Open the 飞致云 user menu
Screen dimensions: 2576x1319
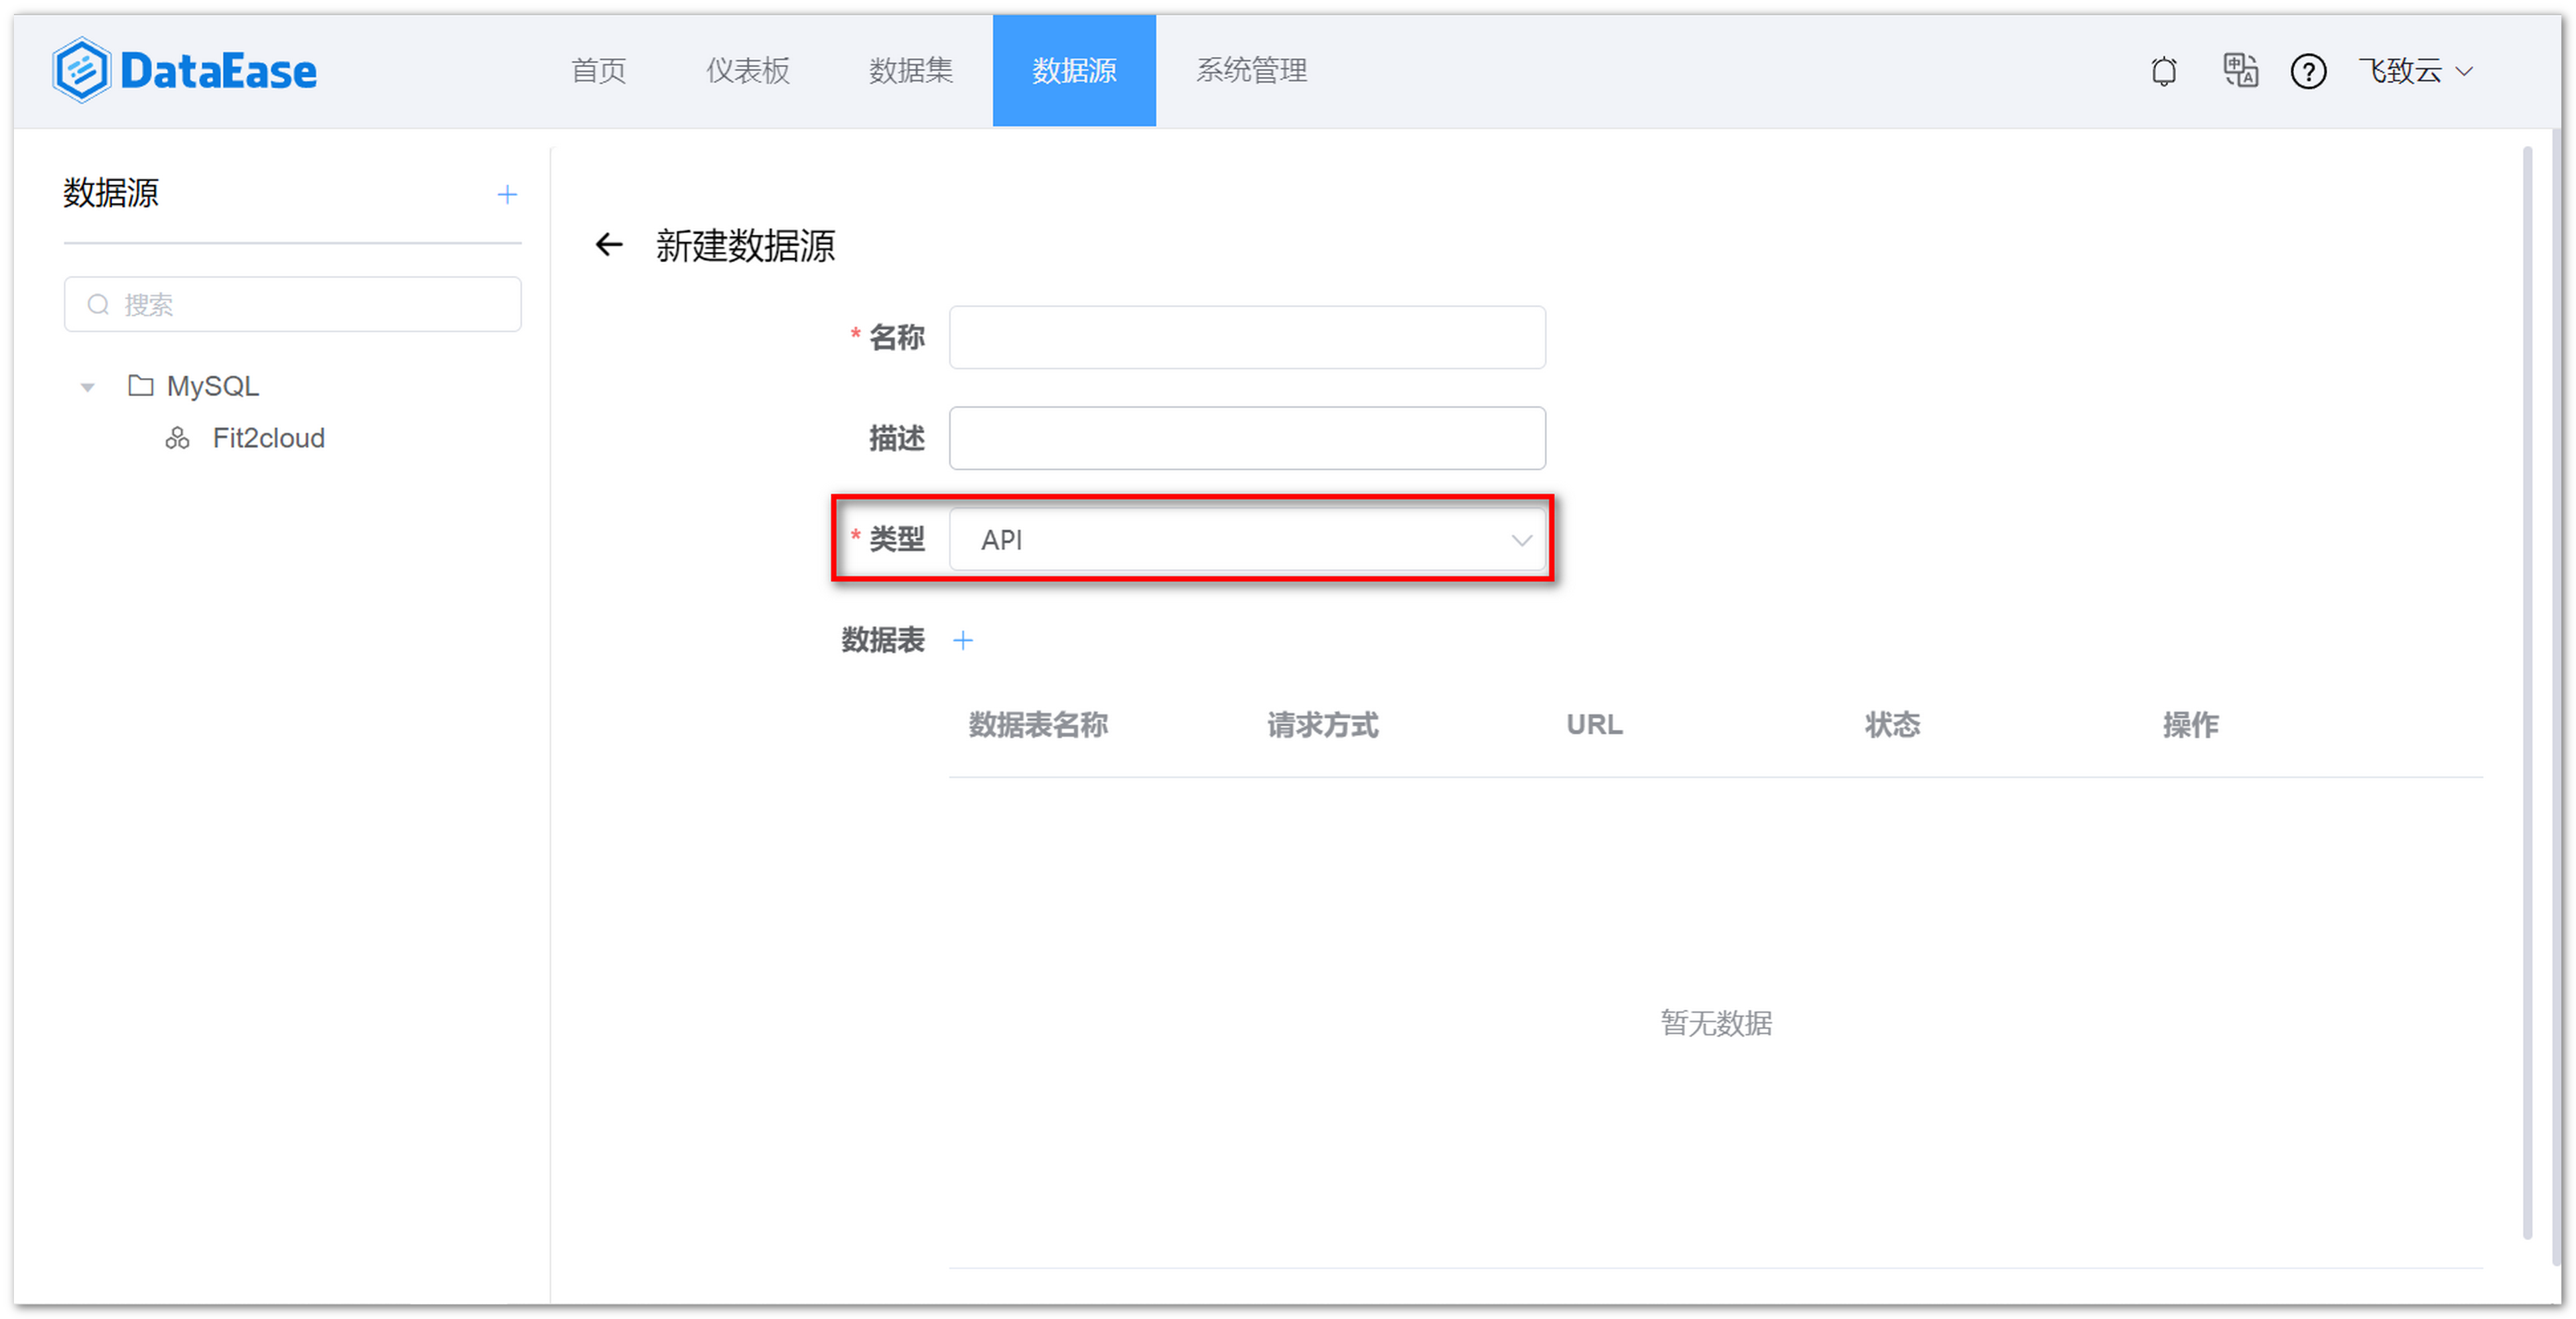2416,71
